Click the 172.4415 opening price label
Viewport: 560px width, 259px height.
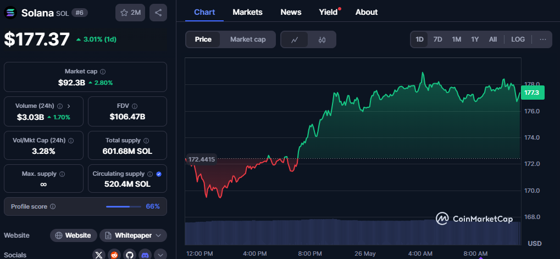point(202,159)
